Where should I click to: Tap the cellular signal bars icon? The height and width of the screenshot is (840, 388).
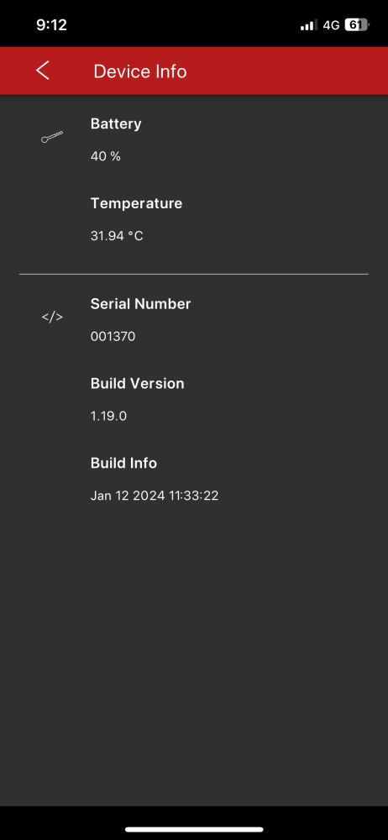coord(309,24)
